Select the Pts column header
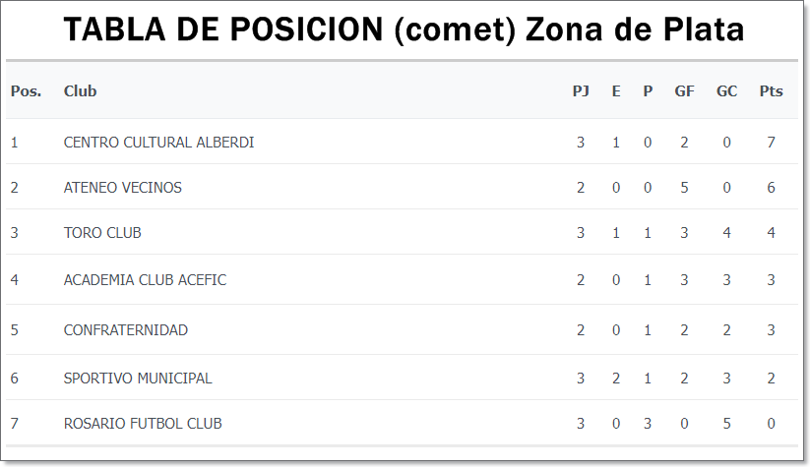 (771, 91)
